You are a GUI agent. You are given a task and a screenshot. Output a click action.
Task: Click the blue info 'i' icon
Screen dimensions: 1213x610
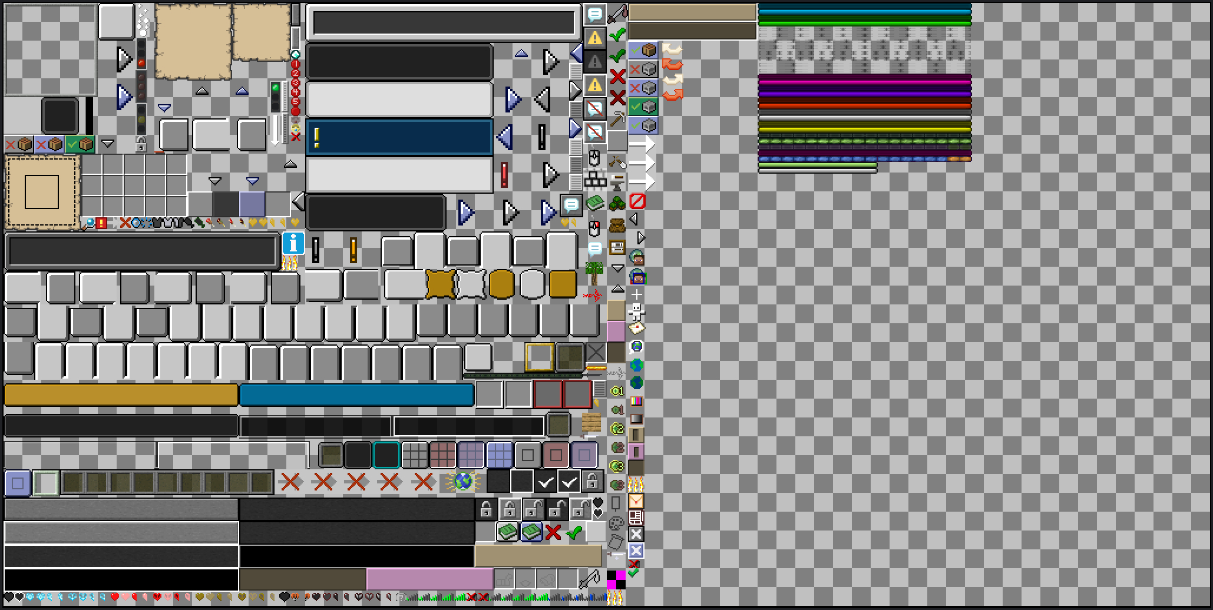point(293,243)
